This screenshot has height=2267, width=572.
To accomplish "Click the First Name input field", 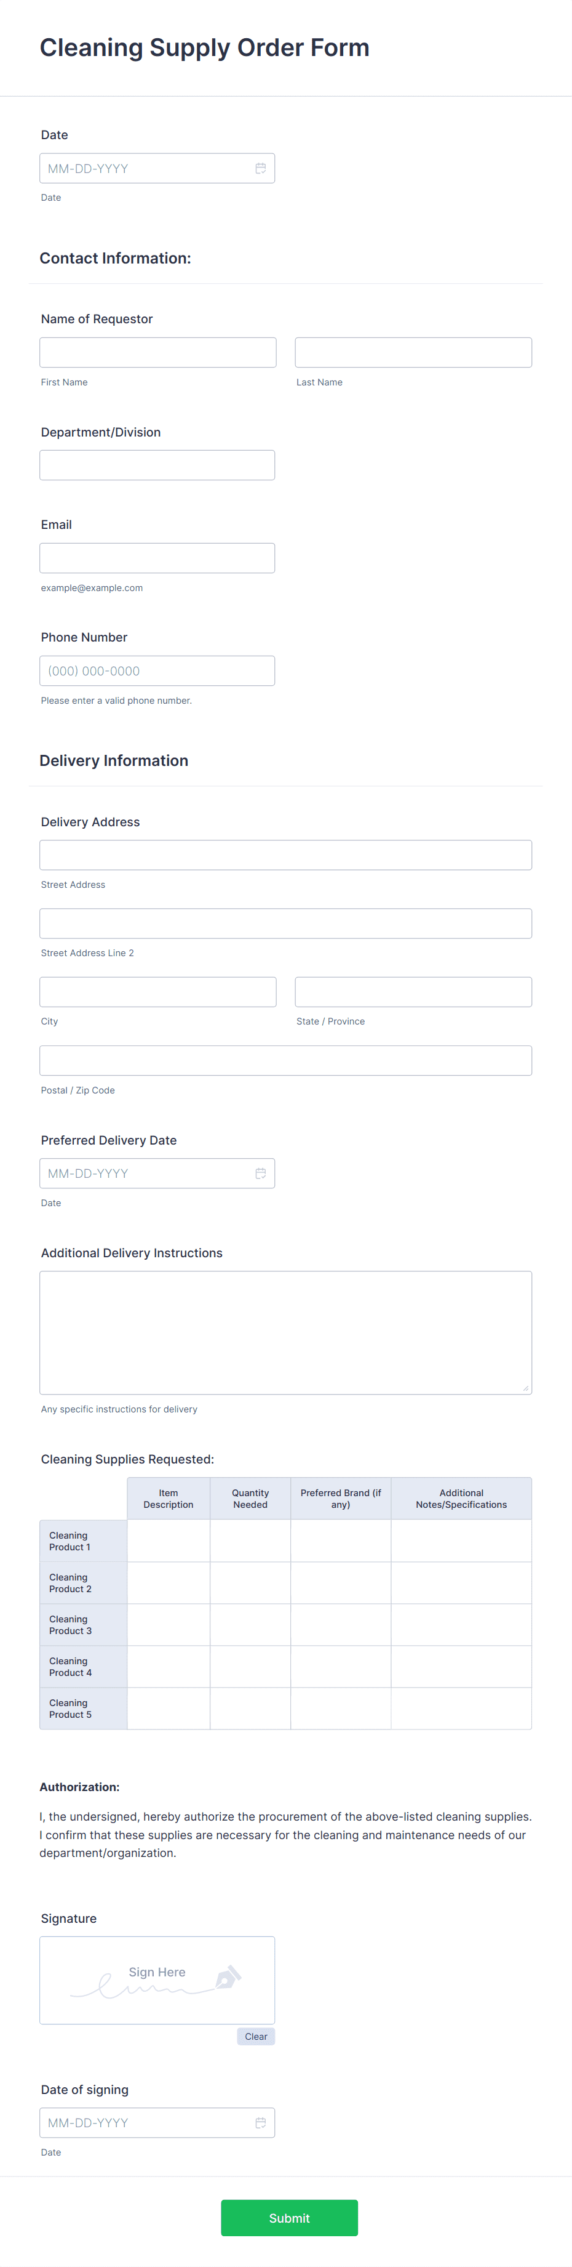I will 157,351.
